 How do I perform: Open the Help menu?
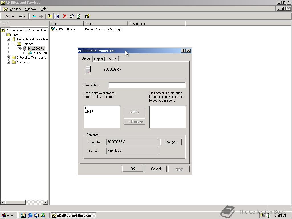pyautogui.click(x=43, y=9)
